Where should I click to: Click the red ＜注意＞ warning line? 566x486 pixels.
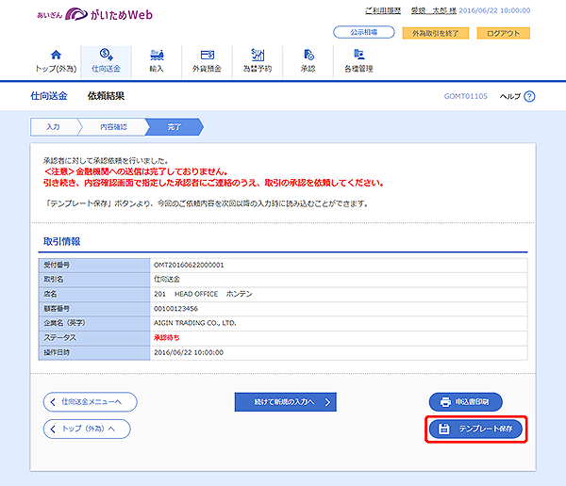(x=137, y=171)
